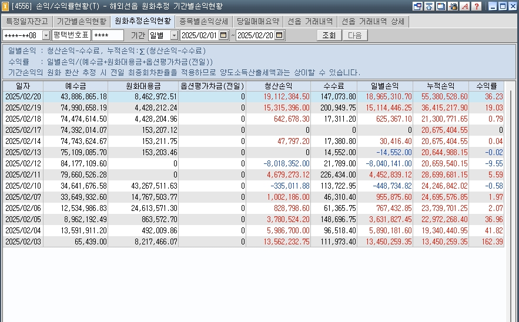Click 수수료 value 226,434.00
The height and width of the screenshot is (322, 519).
coord(338,175)
